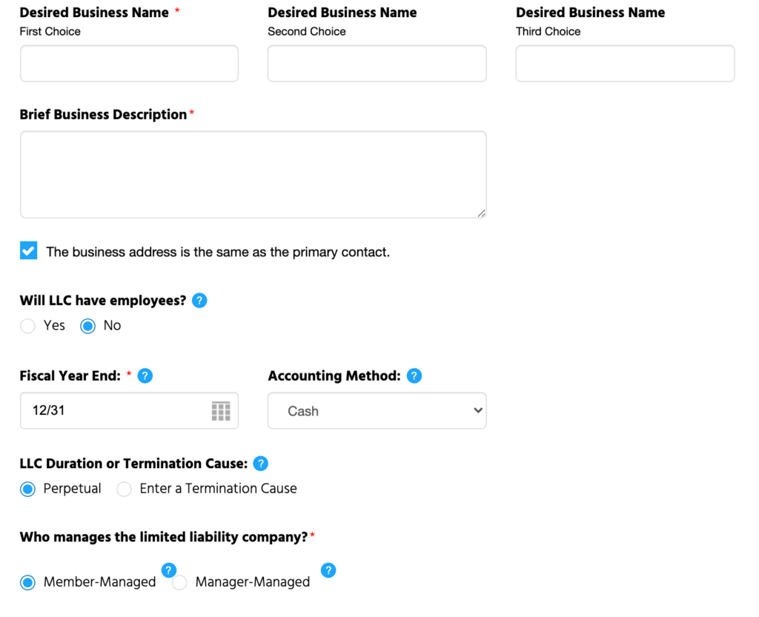
Task: Choose Perpetual LLC duration
Action: (27, 489)
